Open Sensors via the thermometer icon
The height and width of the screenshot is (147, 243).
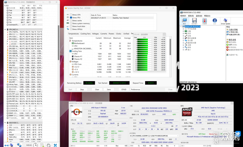pyautogui.click(x=205, y=21)
